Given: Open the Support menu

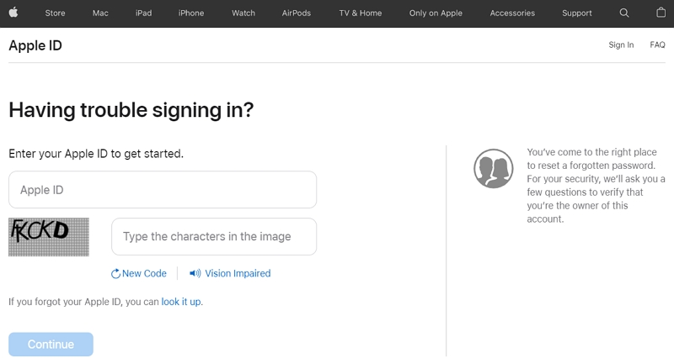Looking at the screenshot, I should [577, 13].
